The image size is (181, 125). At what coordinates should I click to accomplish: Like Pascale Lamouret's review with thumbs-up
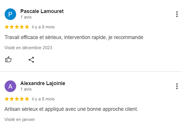(8, 59)
